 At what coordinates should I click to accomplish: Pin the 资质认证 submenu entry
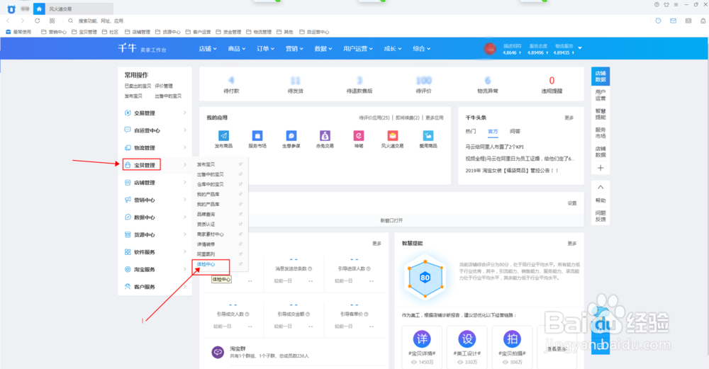[240, 224]
